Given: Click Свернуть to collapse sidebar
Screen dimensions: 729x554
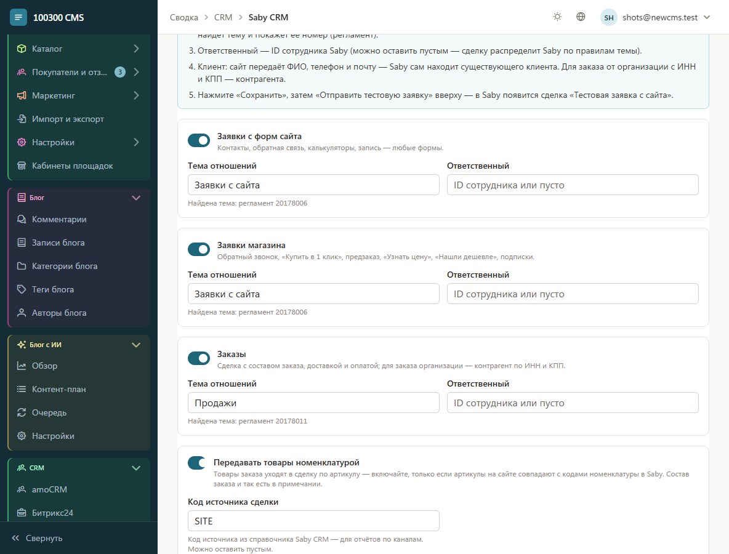Looking at the screenshot, I should (37, 538).
